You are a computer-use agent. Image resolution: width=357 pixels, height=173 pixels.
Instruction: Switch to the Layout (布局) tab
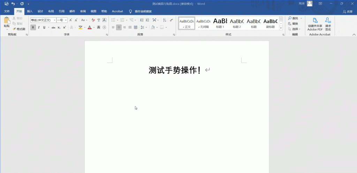51,11
